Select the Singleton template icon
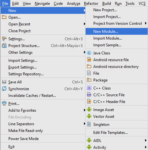Viewport: 148px width, 150px height. pyautogui.click(x=89, y=124)
